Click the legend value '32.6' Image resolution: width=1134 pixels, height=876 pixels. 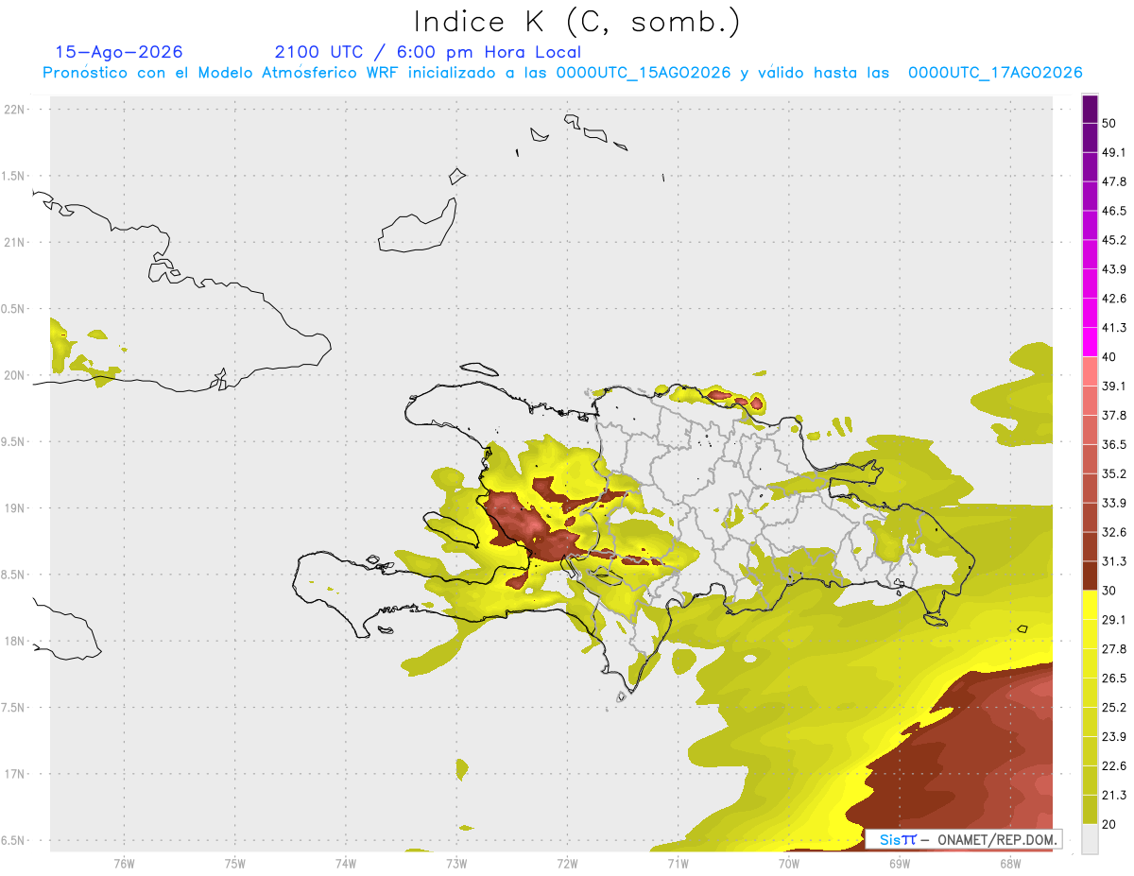click(1114, 532)
